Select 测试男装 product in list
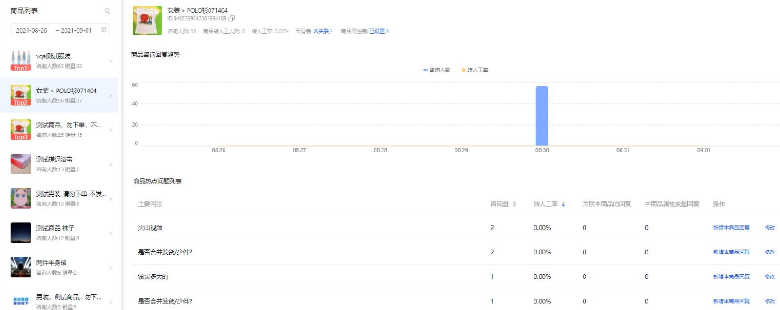780x310 pixels. click(x=71, y=194)
